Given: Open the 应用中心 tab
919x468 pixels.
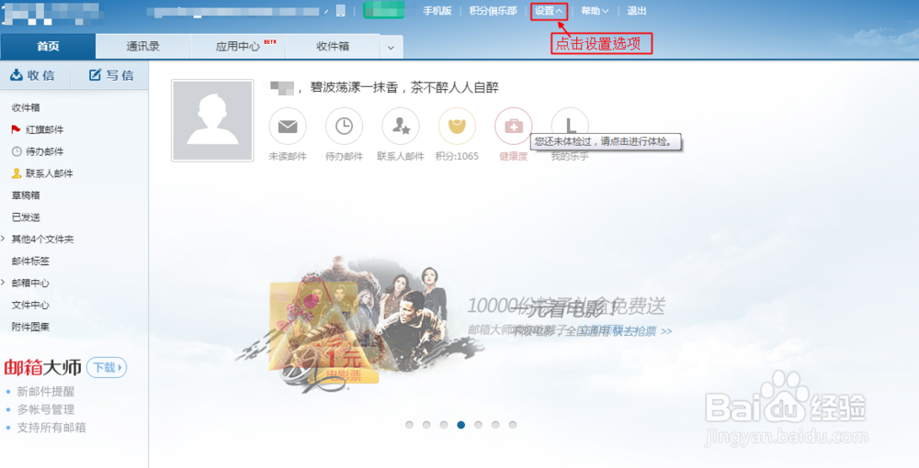Looking at the screenshot, I should click(x=238, y=46).
